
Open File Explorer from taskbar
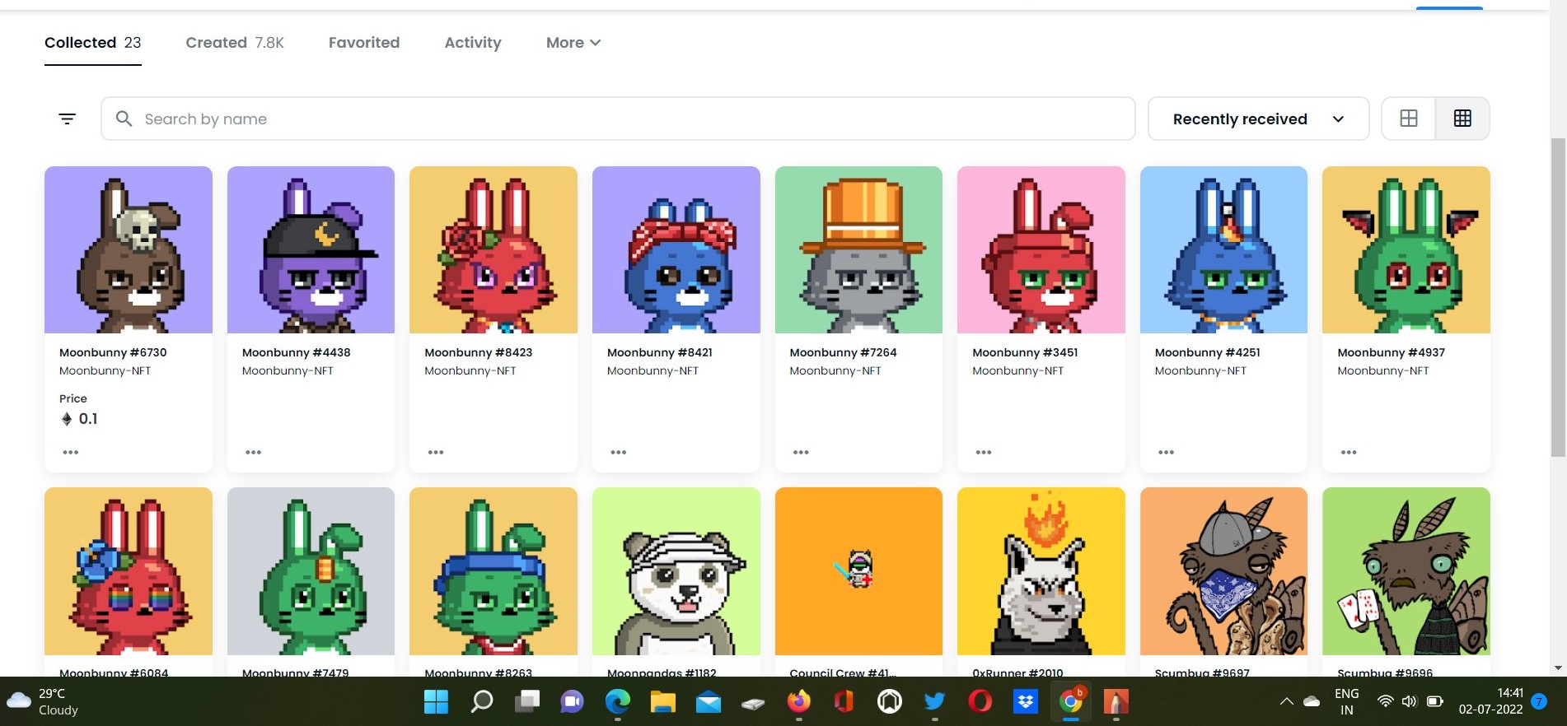click(662, 701)
